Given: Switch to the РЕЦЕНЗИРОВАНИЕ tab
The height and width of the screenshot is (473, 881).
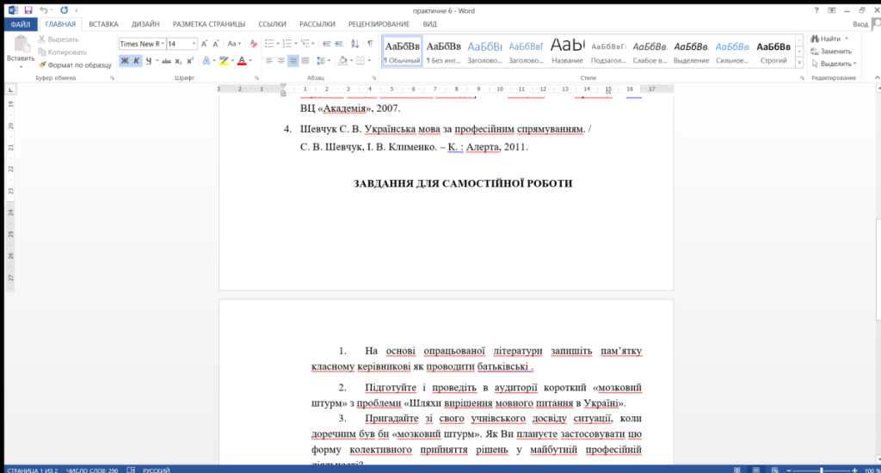Looking at the screenshot, I should tap(379, 24).
